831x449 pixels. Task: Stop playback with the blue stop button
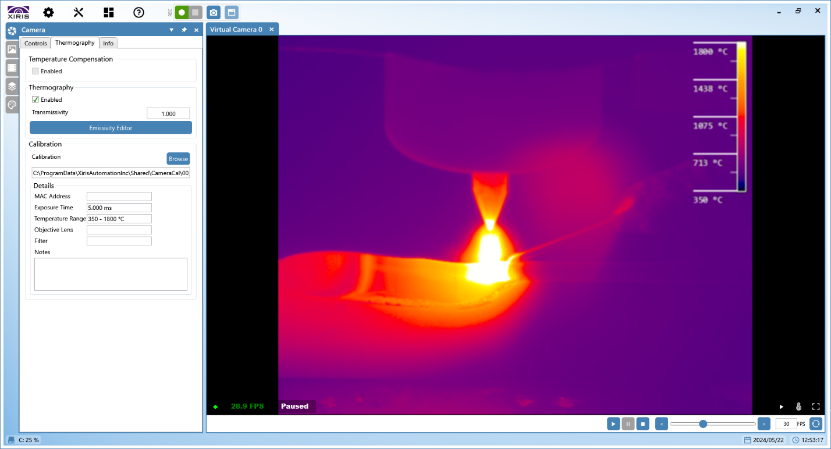tap(642, 424)
